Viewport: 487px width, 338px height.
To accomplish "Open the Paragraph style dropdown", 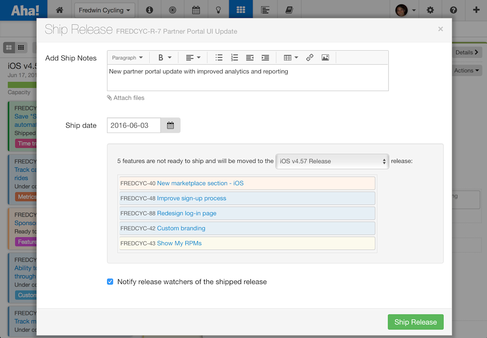I will coord(127,58).
